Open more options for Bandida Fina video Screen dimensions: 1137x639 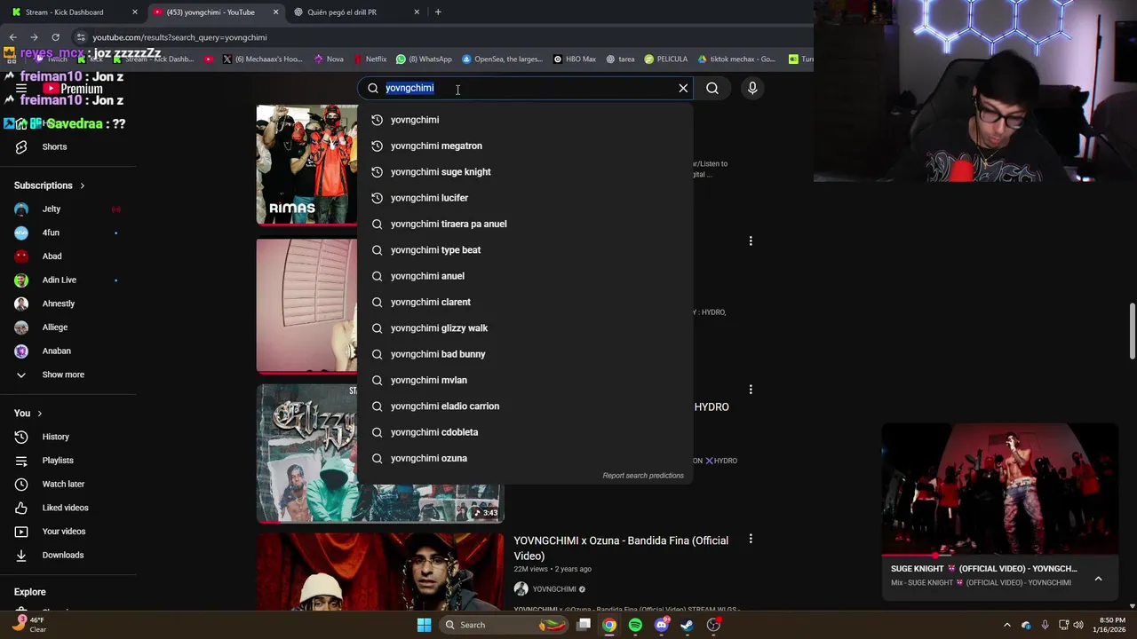(751, 539)
